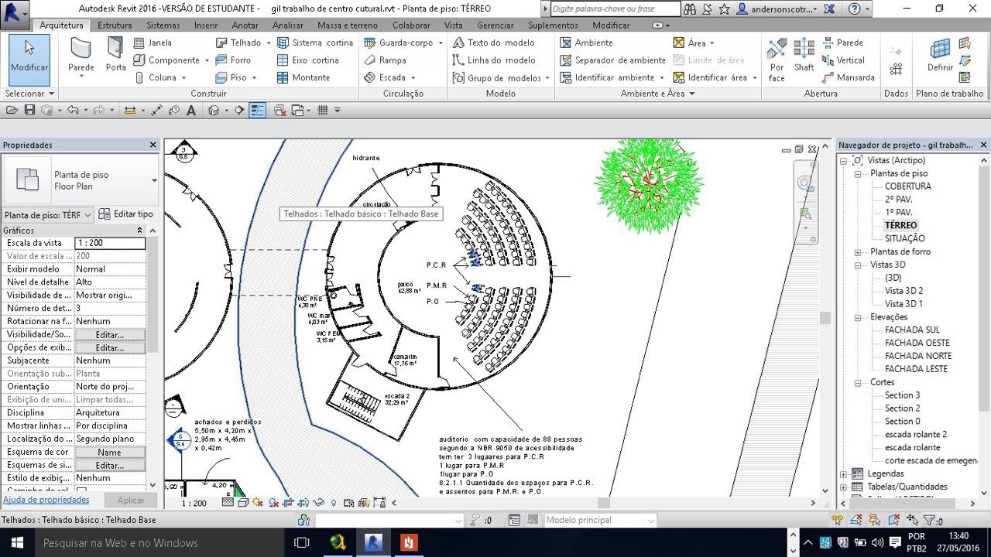Expand the Plantas de forro tree node
The width and height of the screenshot is (991, 557).
click(x=858, y=252)
